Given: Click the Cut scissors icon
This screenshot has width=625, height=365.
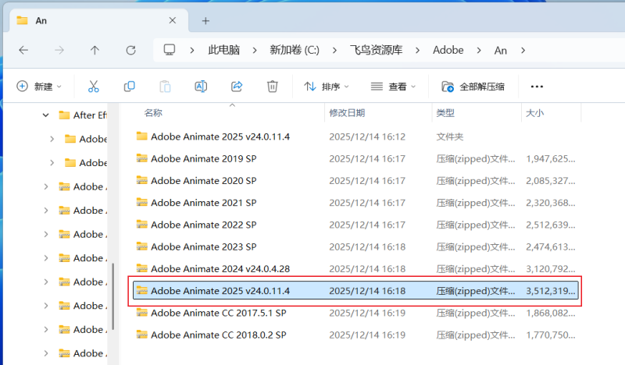Looking at the screenshot, I should (93, 87).
